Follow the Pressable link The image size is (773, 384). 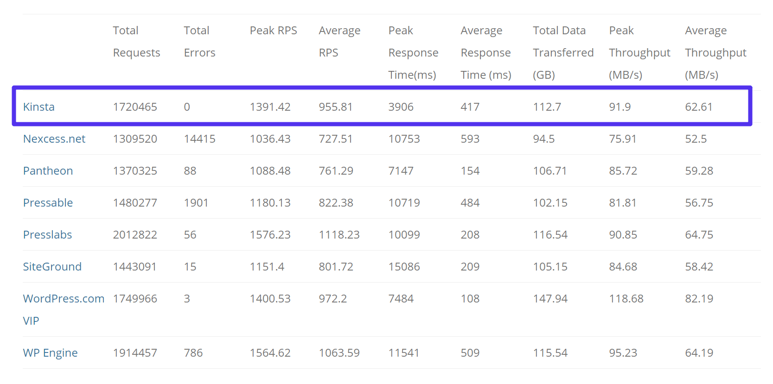[x=48, y=203]
